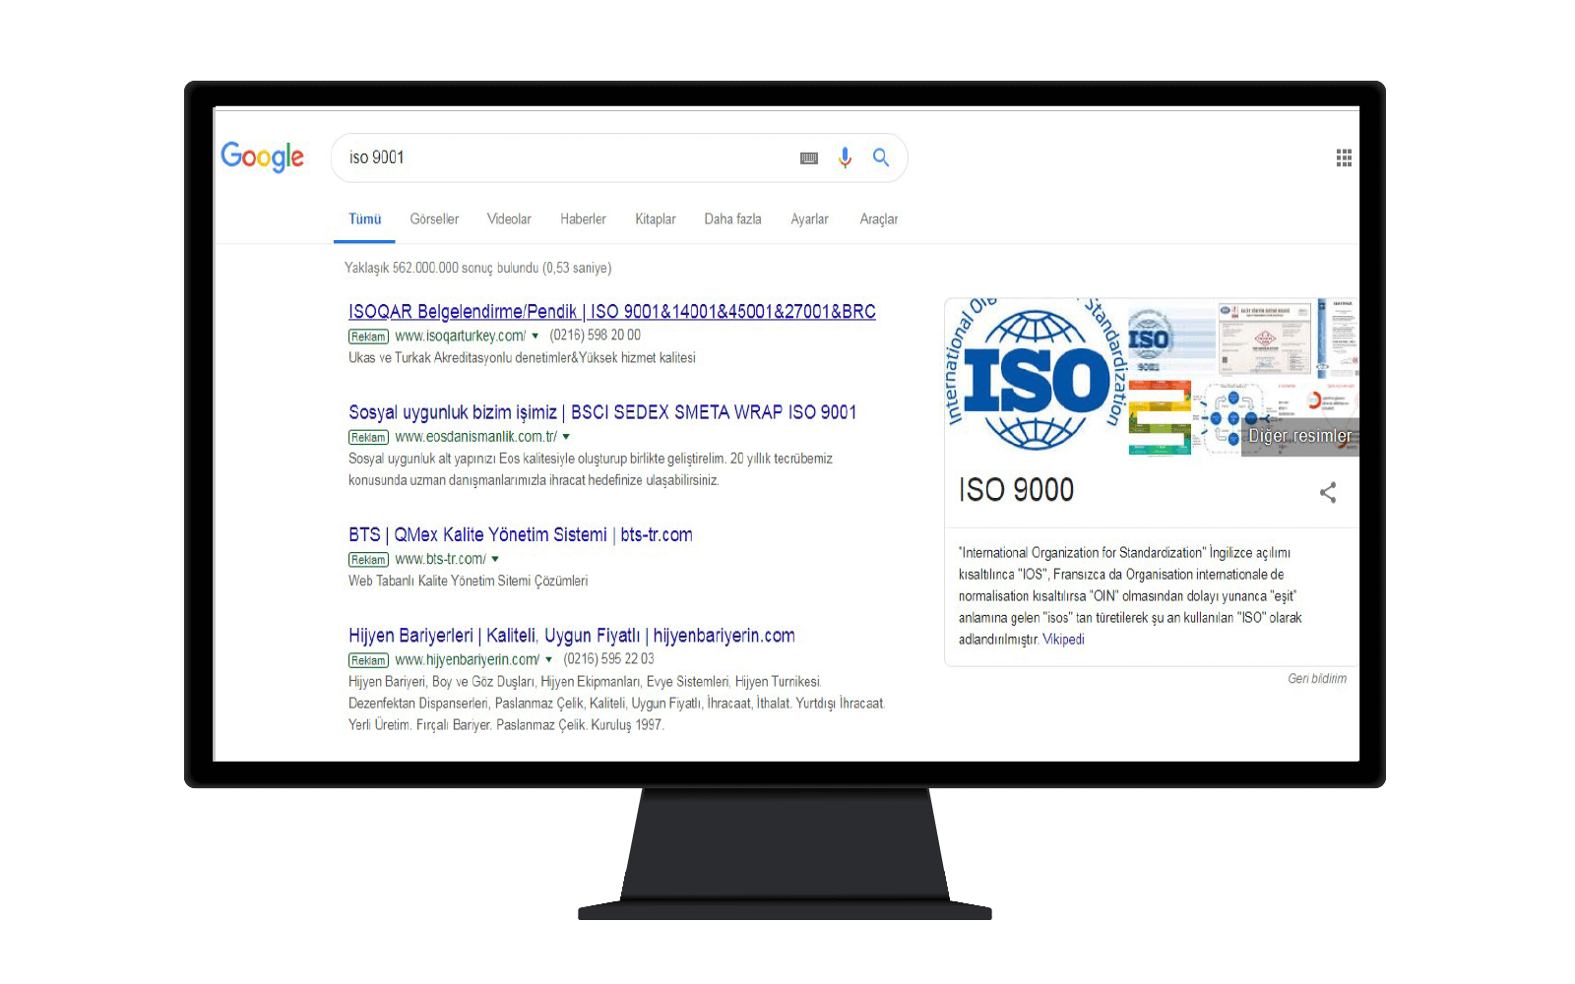
Task: Click the magnifying glass search button
Action: [881, 157]
